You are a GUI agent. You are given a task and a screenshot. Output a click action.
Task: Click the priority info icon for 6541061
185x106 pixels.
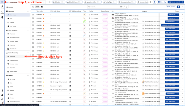point(89,22)
